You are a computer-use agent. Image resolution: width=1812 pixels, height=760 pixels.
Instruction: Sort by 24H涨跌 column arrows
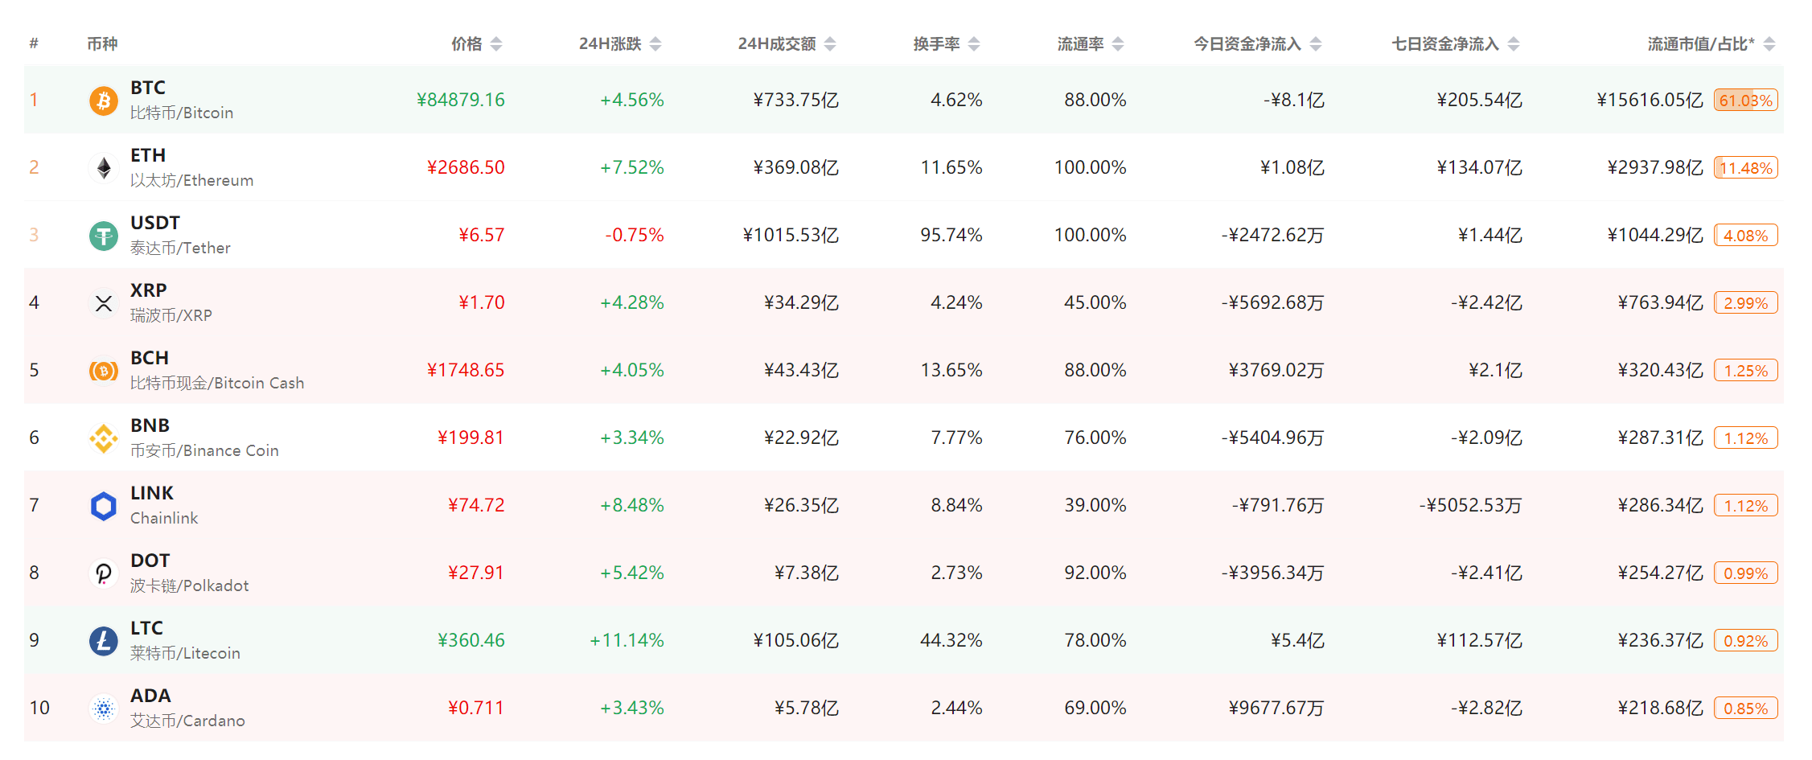point(655,44)
